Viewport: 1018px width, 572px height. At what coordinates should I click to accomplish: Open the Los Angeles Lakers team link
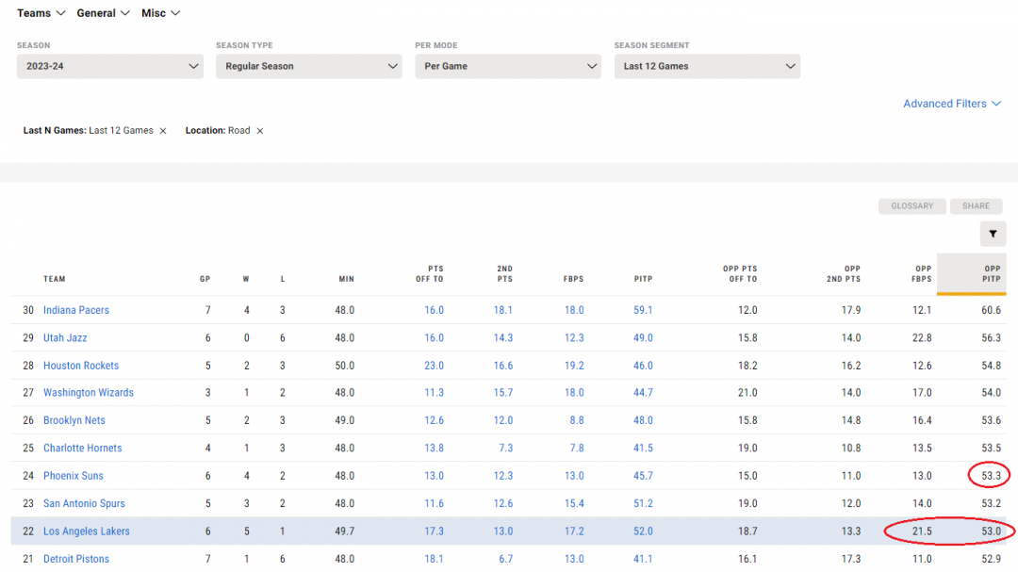pos(87,531)
